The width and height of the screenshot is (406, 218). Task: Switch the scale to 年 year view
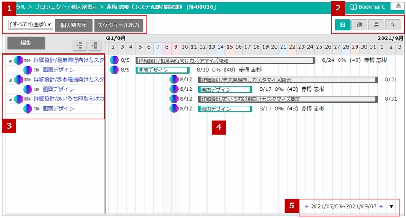(393, 25)
